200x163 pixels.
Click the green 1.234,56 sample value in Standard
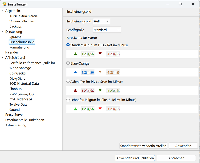point(87,54)
